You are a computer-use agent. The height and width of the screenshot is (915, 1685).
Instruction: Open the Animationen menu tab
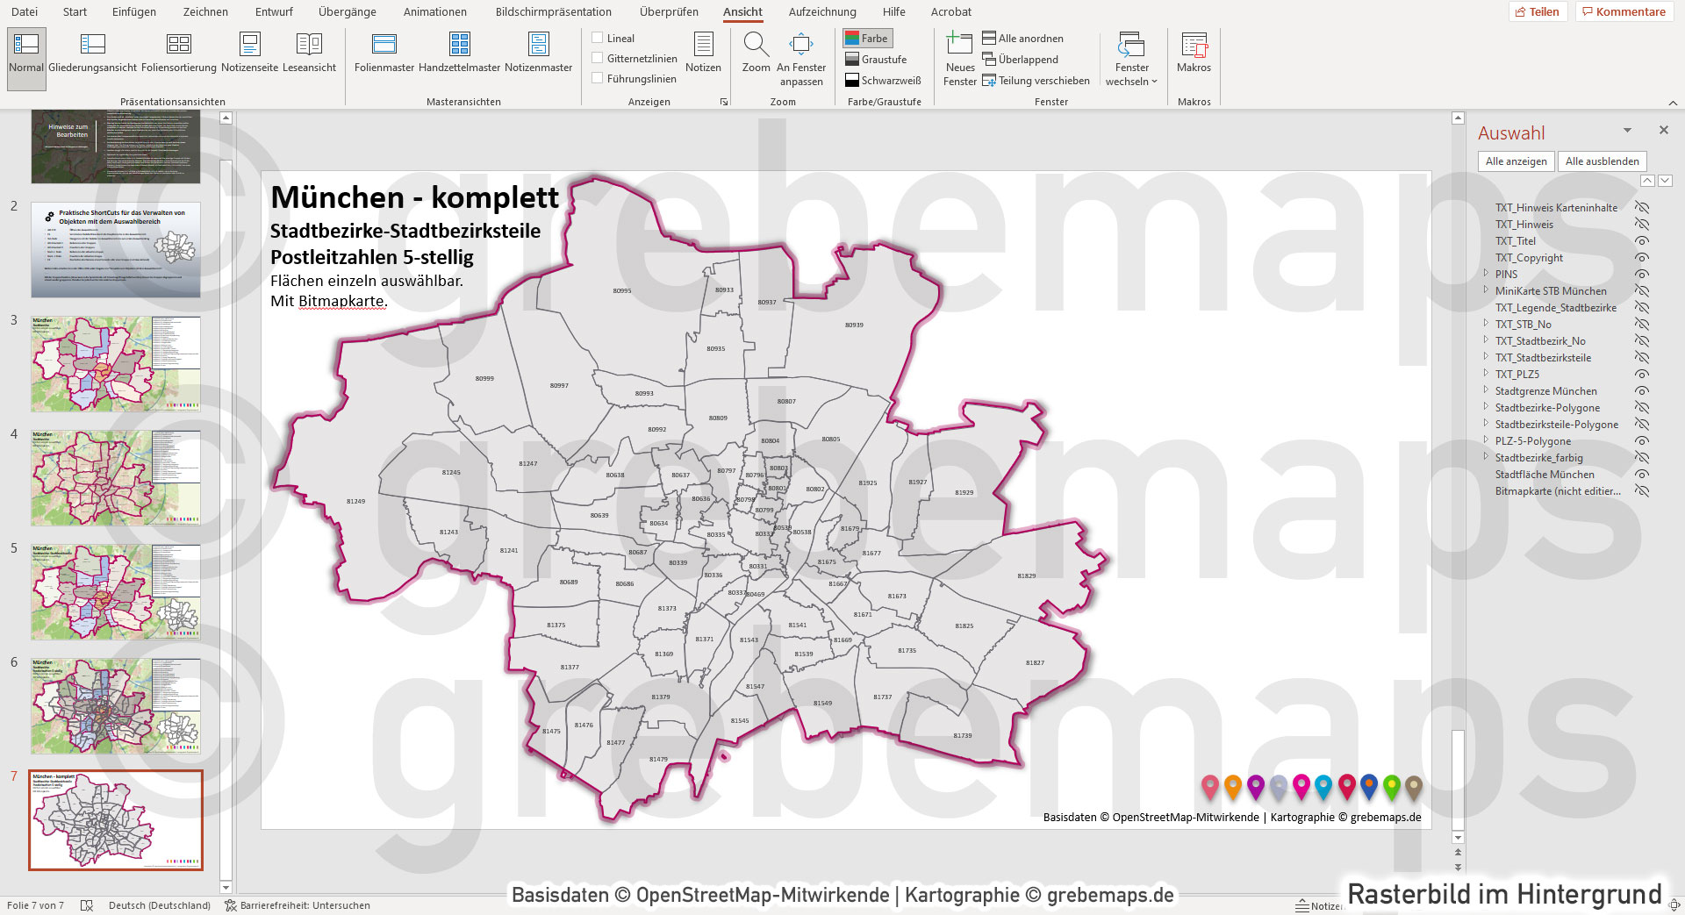click(x=434, y=11)
